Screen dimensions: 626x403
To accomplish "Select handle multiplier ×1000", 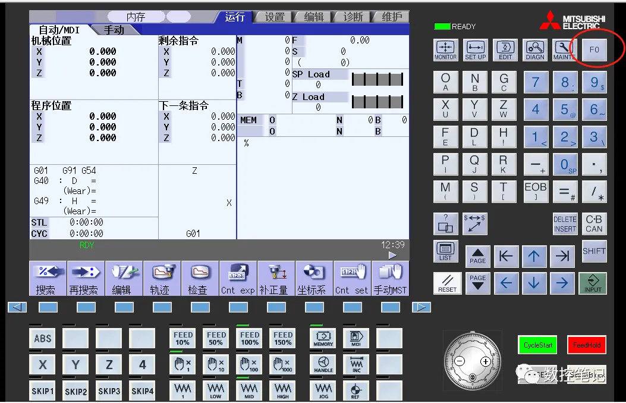I will click(x=282, y=365).
